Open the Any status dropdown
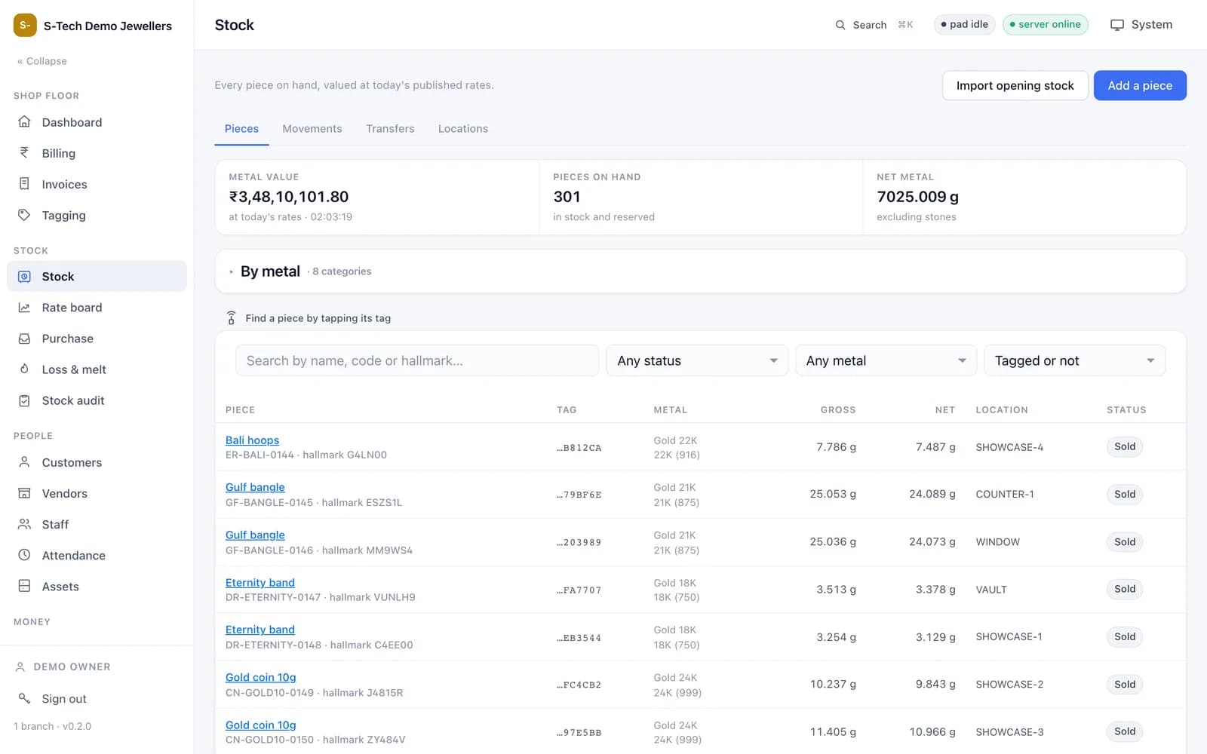Image resolution: width=1207 pixels, height=754 pixels. click(x=697, y=360)
